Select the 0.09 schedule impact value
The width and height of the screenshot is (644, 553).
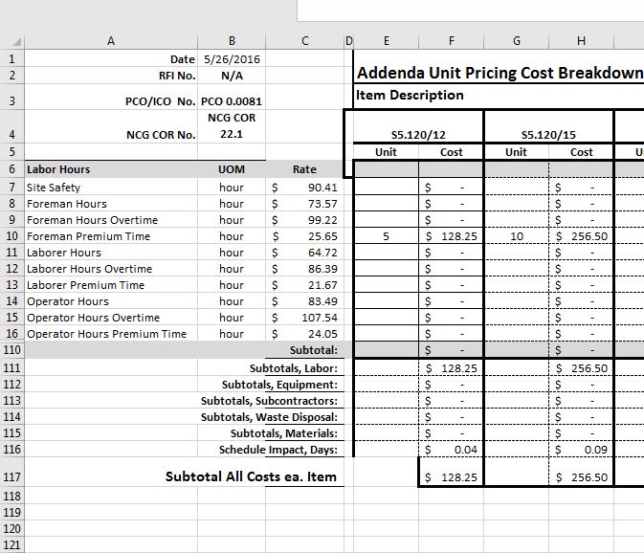click(x=581, y=450)
